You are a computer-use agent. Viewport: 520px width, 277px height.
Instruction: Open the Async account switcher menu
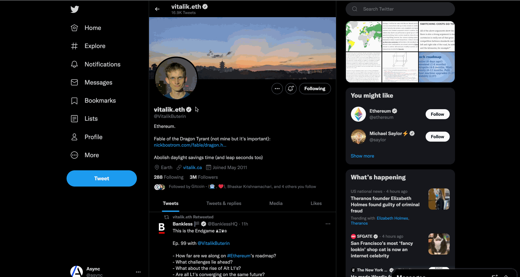click(x=138, y=272)
